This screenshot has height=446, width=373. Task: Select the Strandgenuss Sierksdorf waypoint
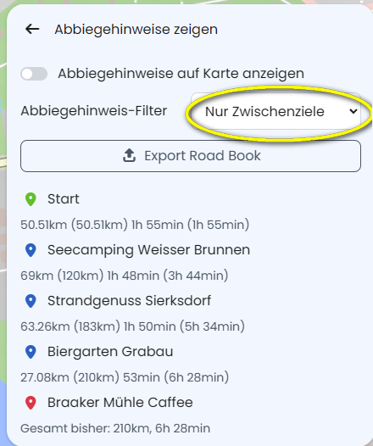130,301
